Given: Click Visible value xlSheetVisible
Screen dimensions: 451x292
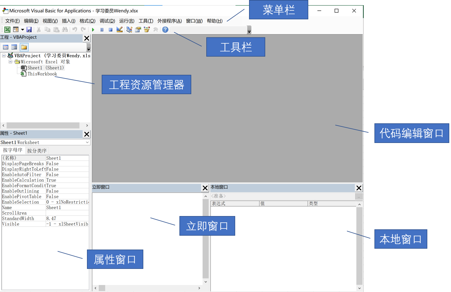Looking at the screenshot, I should pos(67,224).
